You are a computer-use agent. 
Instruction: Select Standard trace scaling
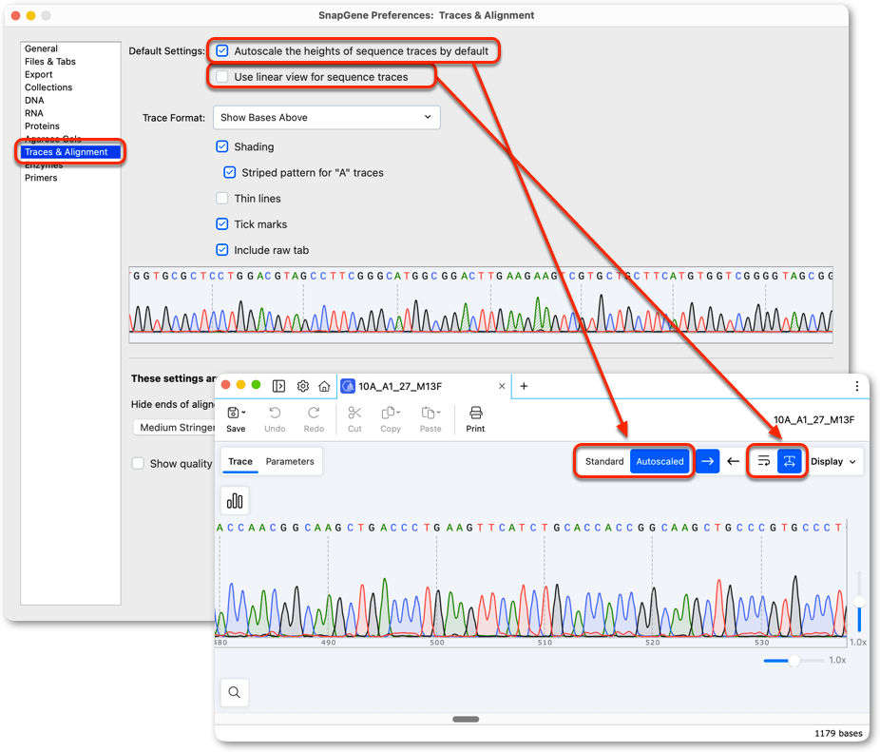point(603,461)
